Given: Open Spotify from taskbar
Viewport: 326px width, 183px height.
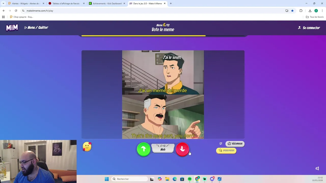Looking at the screenshot, I should (x=189, y=179).
